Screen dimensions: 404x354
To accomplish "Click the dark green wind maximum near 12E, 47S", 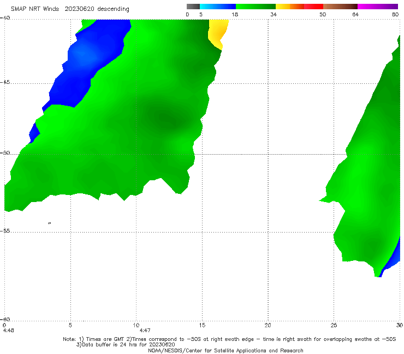I will pos(166,119).
